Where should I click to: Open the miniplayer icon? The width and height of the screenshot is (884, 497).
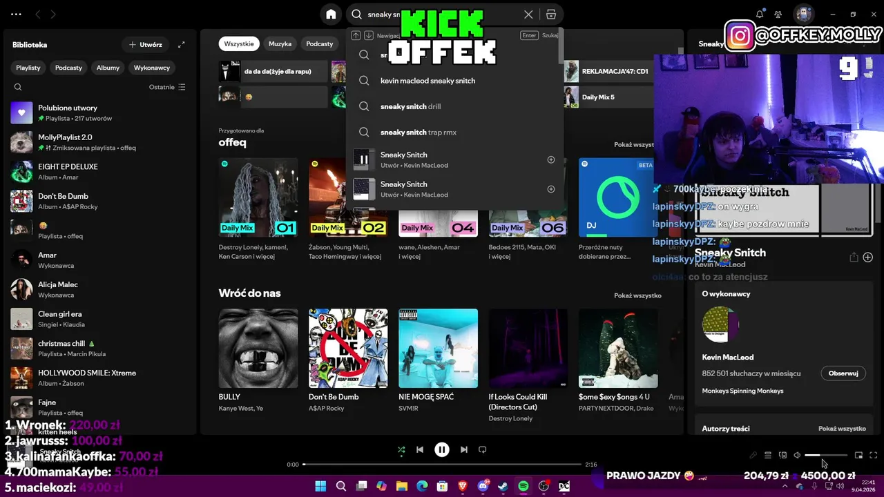858,456
